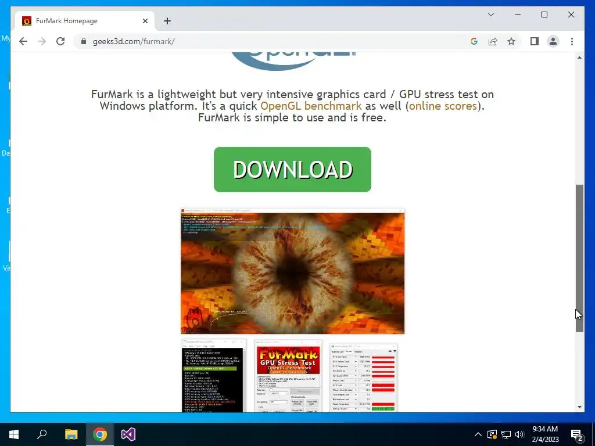Open the notification center
This screenshot has height=446, width=595.
coord(577,434)
